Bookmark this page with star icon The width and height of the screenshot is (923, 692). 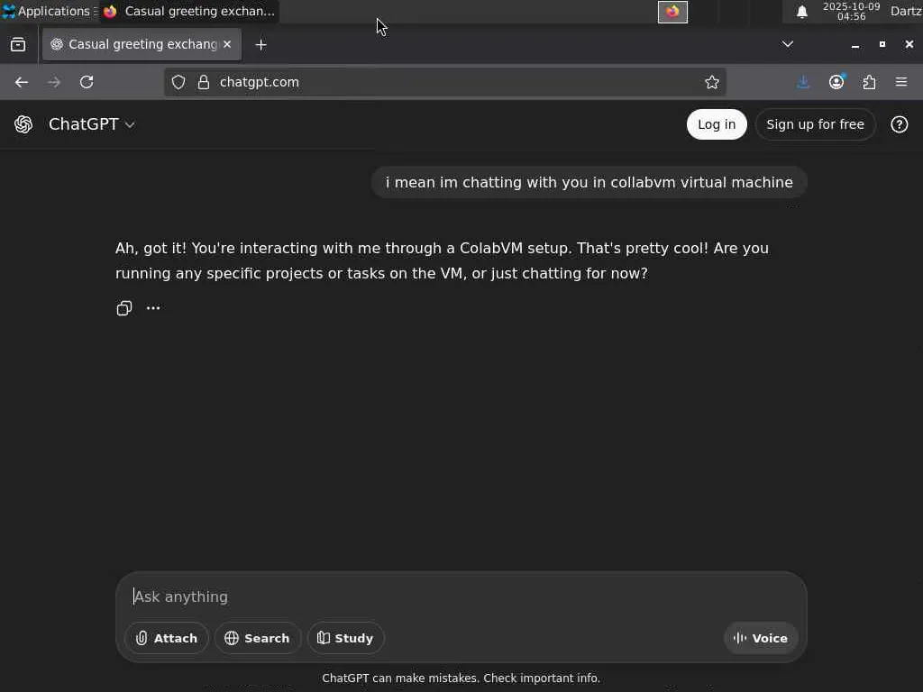point(712,82)
